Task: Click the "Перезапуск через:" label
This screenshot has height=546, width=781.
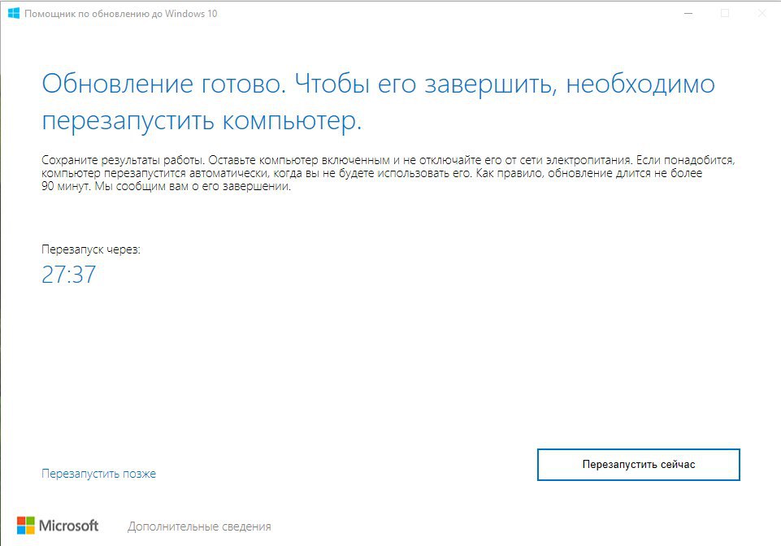Action: [x=91, y=249]
